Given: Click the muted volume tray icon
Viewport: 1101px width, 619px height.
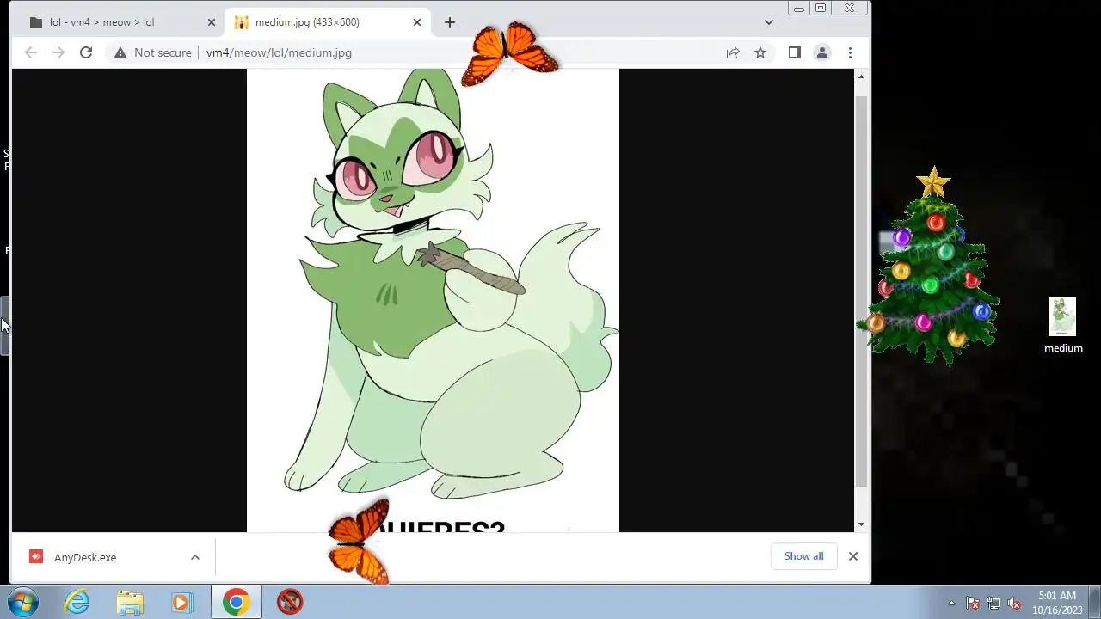Looking at the screenshot, I should pos(1014,603).
